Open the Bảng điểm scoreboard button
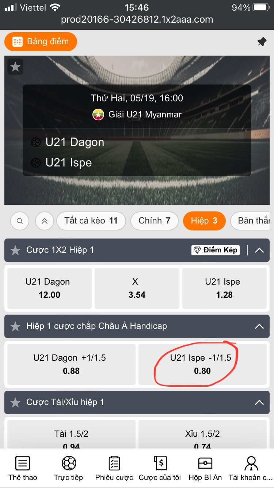The height and width of the screenshot is (488, 274). click(41, 41)
